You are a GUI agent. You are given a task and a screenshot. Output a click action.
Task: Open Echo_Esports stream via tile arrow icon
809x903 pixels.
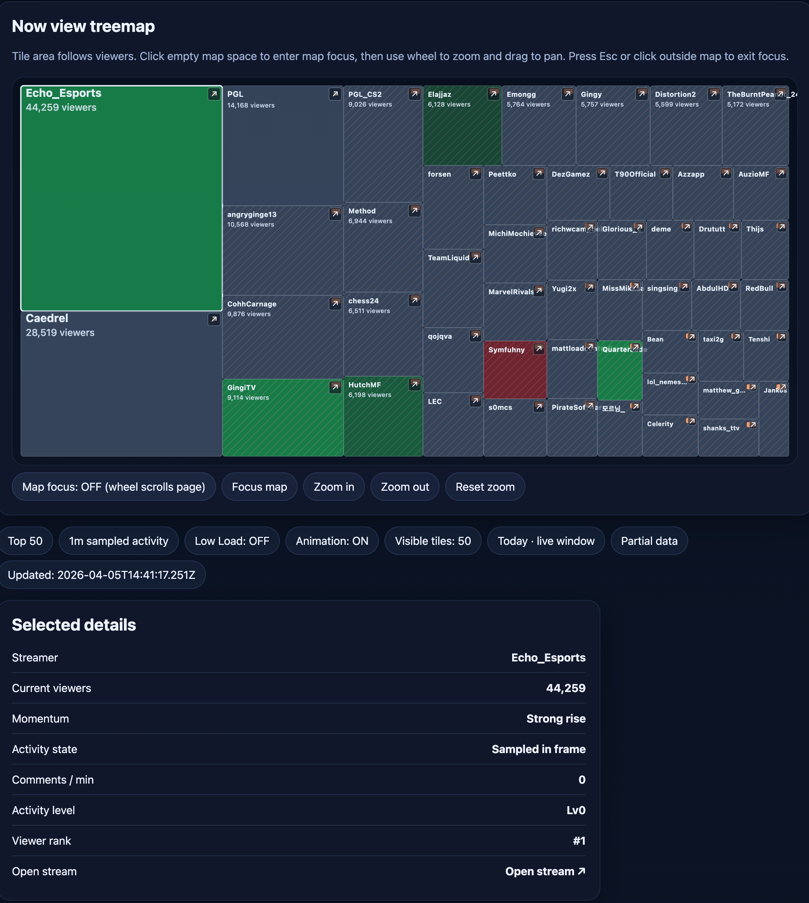(x=214, y=94)
